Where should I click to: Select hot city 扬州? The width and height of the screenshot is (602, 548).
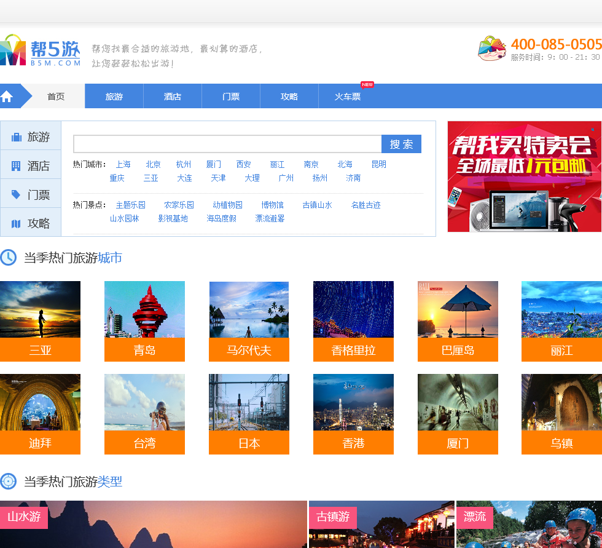point(320,178)
